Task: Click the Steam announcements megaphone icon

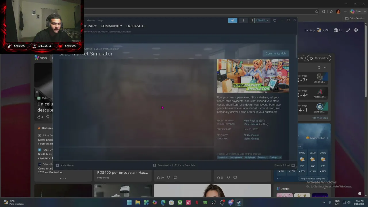Action: [233, 20]
